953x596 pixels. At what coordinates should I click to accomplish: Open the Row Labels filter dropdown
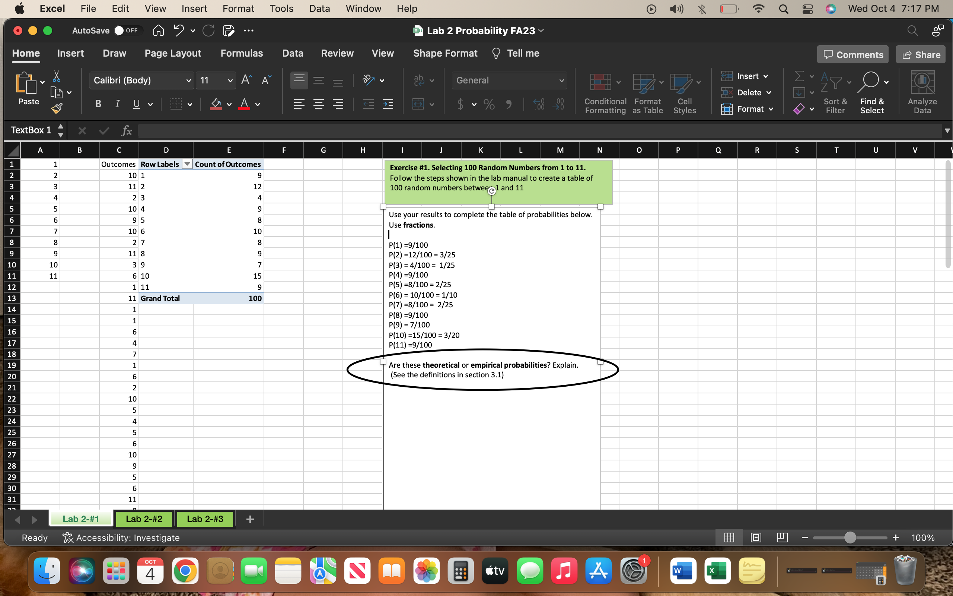coord(188,164)
